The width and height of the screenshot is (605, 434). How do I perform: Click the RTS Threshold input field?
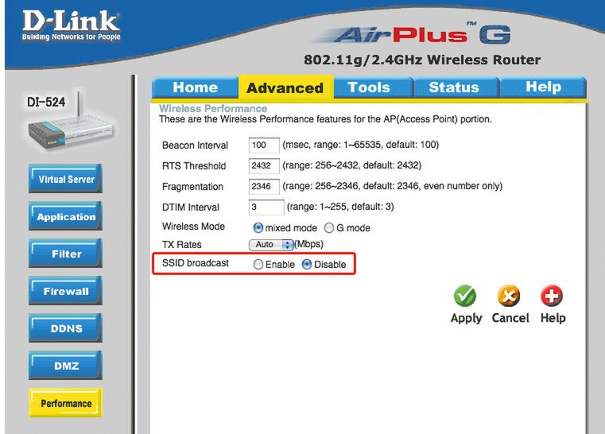point(264,166)
